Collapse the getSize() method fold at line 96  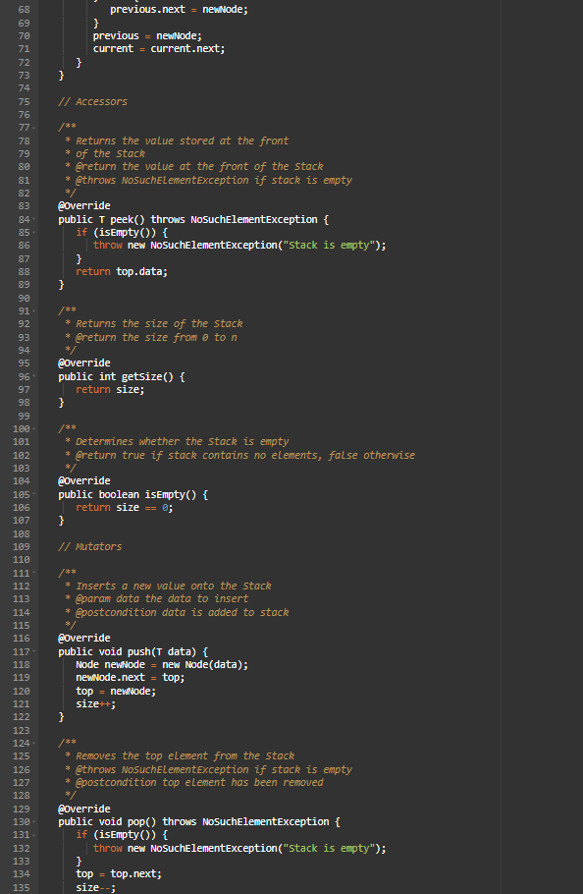[x=33, y=377]
